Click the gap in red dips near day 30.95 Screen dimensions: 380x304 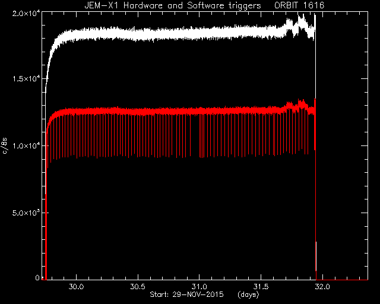click(x=195, y=136)
